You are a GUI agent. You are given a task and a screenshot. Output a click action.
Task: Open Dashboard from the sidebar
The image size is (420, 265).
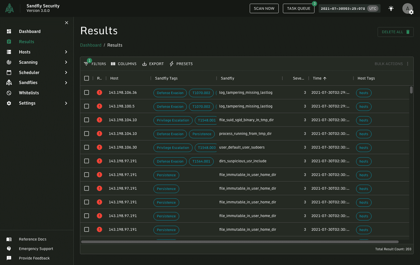30,31
